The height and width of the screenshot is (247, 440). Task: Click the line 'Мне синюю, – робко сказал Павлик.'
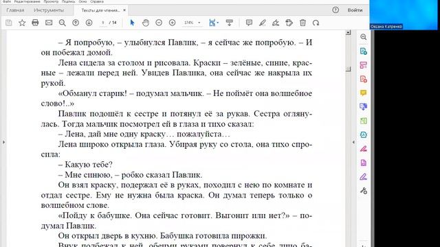click(x=133, y=175)
